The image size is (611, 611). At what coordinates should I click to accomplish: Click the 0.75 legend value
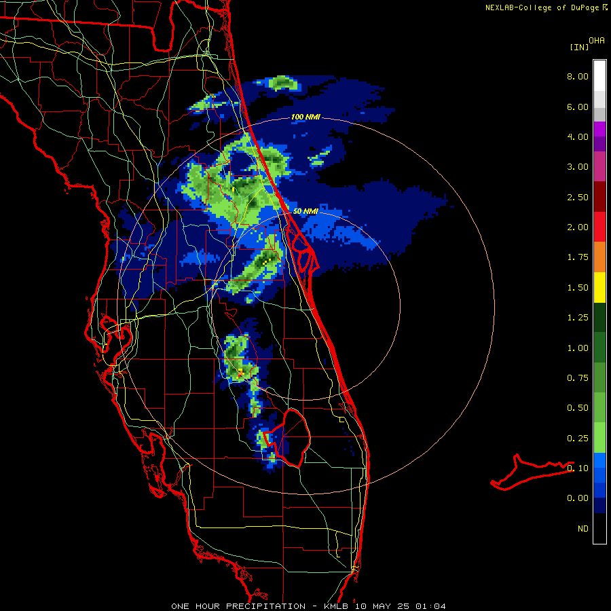click(x=578, y=378)
